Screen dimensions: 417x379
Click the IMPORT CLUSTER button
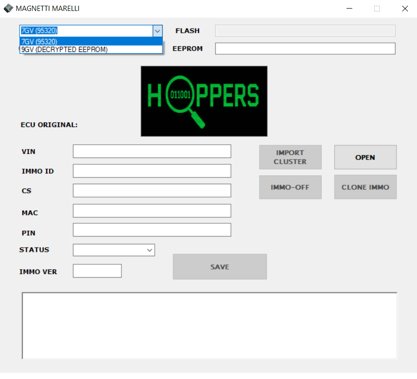tap(290, 157)
